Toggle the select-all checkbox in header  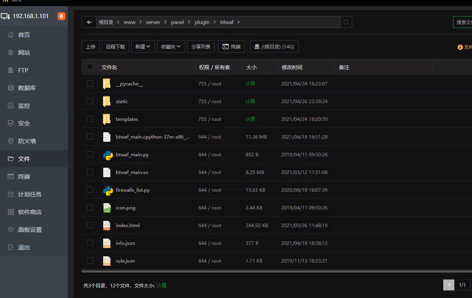coord(90,67)
